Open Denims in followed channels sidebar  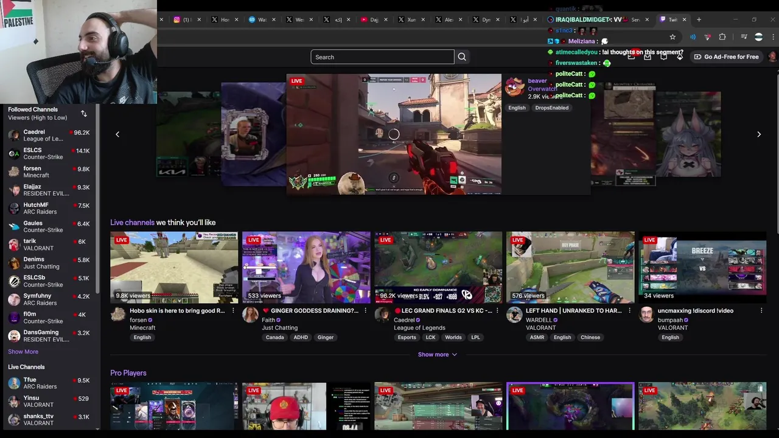tap(49, 263)
